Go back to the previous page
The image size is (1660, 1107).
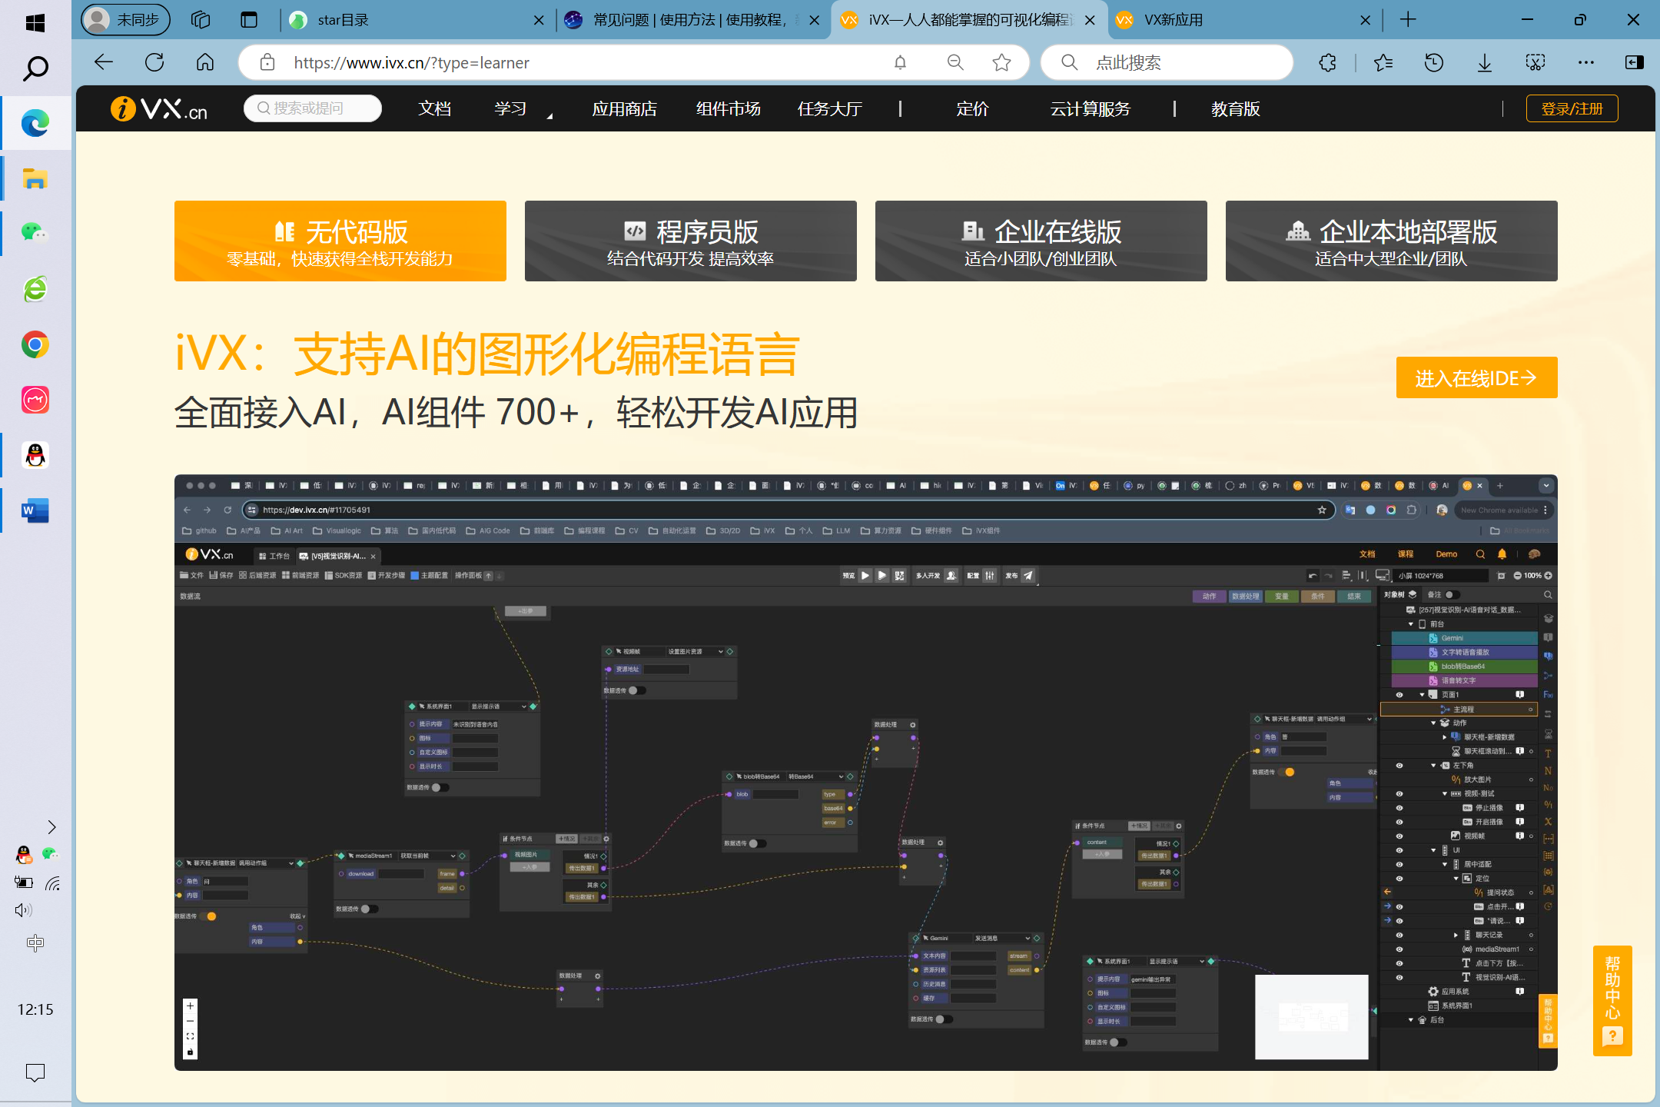104,62
